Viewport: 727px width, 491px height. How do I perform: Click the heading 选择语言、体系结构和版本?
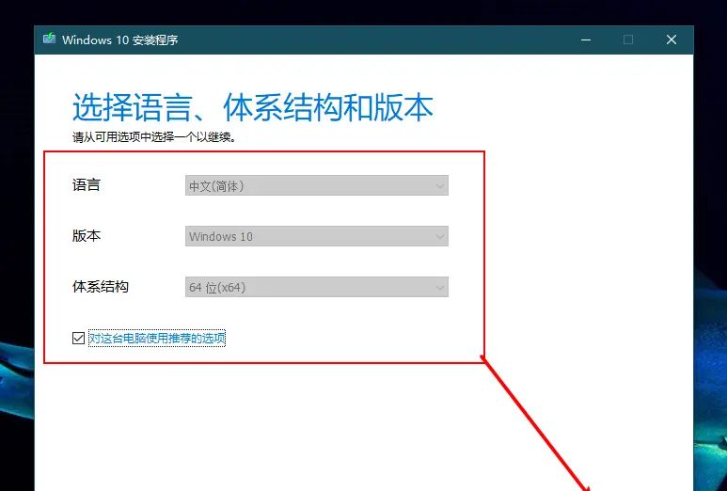(x=253, y=107)
